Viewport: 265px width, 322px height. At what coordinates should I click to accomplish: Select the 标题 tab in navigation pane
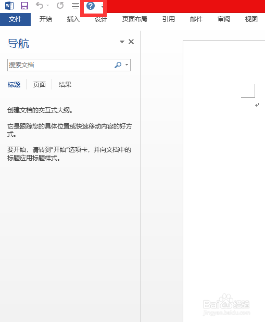[14, 85]
